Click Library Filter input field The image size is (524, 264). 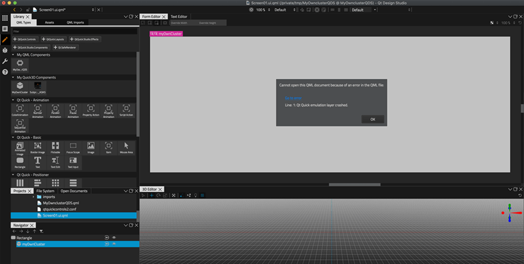74,31
